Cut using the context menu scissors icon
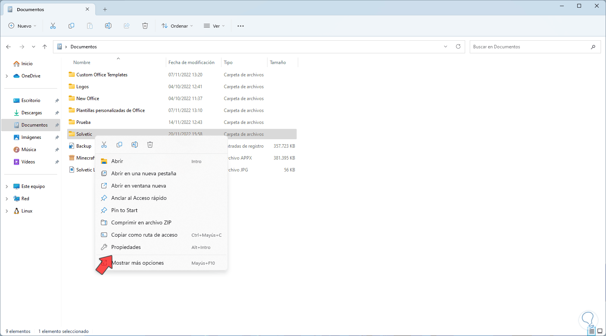Viewport: 606px width, 336px height. click(x=104, y=145)
